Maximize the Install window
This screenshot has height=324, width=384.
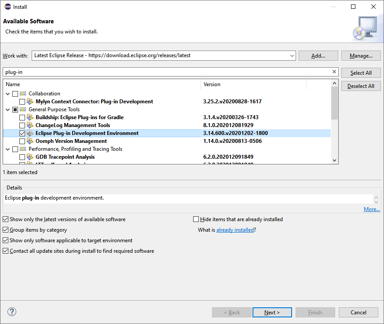coord(353,7)
